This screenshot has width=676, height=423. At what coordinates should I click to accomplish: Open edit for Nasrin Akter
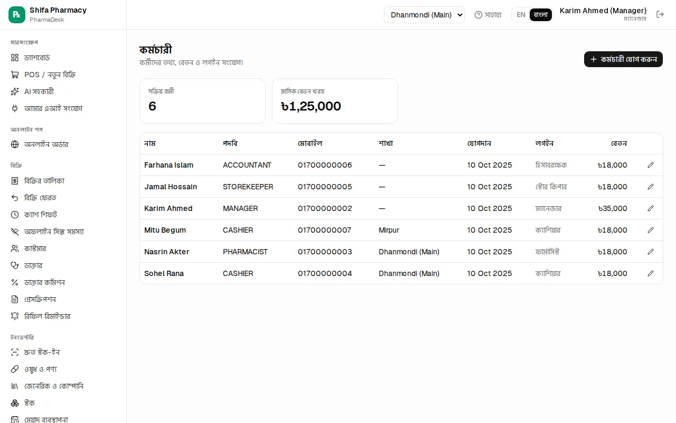(651, 252)
